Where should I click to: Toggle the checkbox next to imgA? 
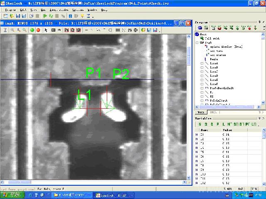197,42
